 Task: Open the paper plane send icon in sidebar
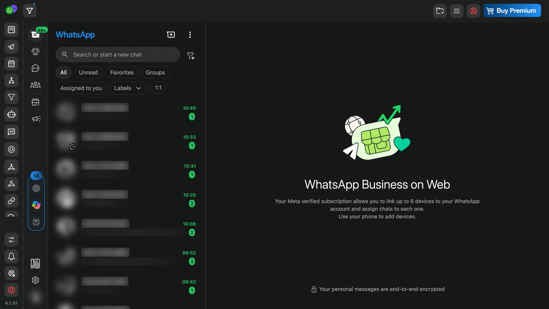click(x=11, y=47)
